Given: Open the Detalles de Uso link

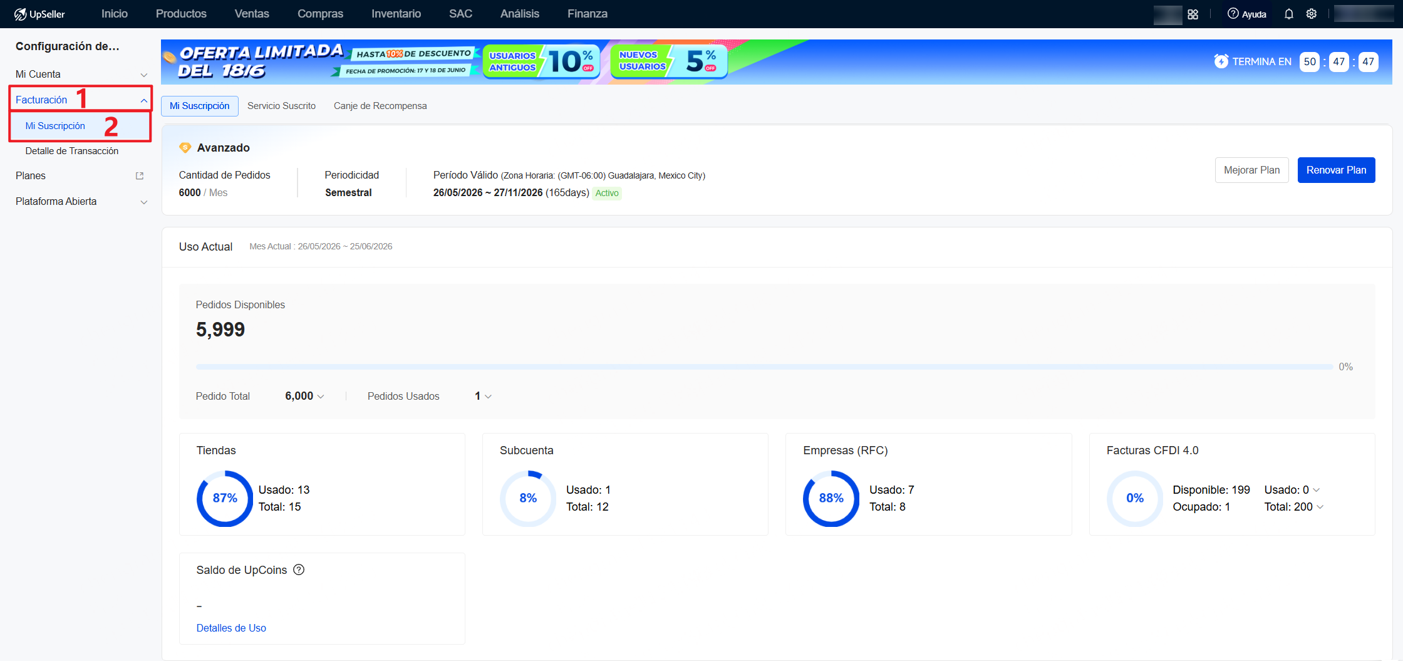Looking at the screenshot, I should pyautogui.click(x=231, y=628).
